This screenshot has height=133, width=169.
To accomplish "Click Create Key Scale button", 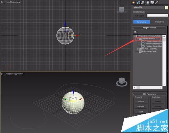I will tap(141, 112).
